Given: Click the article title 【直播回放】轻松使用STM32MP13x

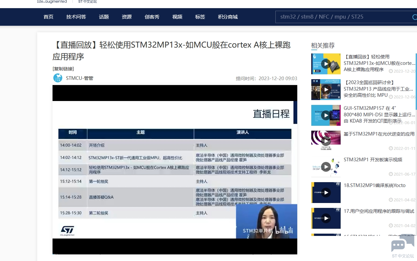Looking at the screenshot, I should [172, 51].
